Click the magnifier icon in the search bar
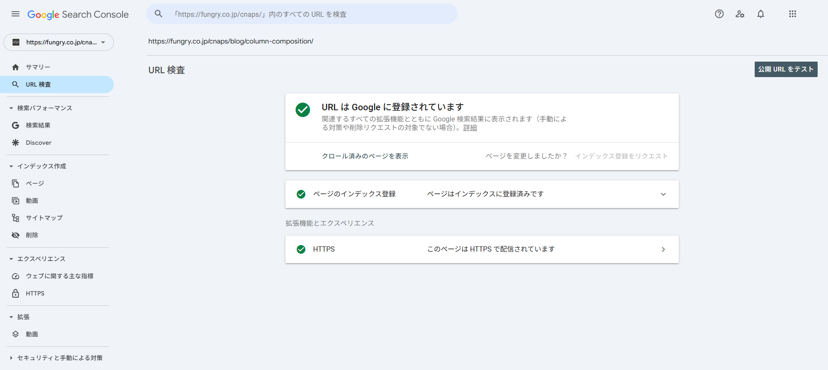 [159, 14]
